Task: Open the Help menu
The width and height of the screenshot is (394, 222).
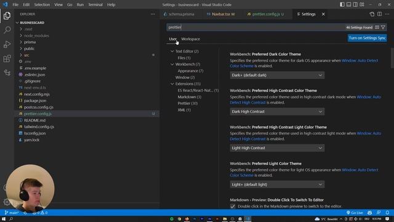Action: [x=111, y=4]
